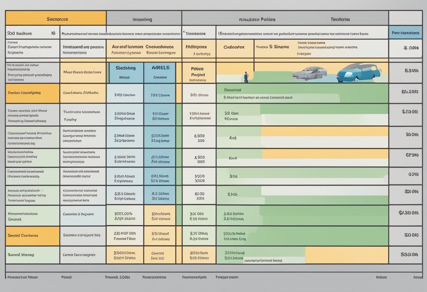The image size is (427, 292).
Task: Select the orange 'Scoclaor Coomabjrirg' row label
Action: click(32, 93)
